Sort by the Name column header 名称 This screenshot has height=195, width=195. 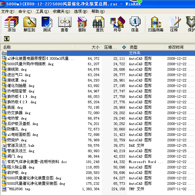(7, 47)
